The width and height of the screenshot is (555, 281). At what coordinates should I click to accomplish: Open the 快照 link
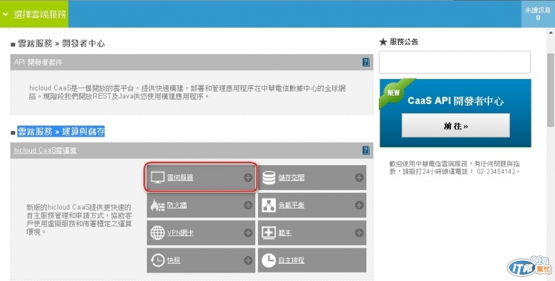(173, 260)
